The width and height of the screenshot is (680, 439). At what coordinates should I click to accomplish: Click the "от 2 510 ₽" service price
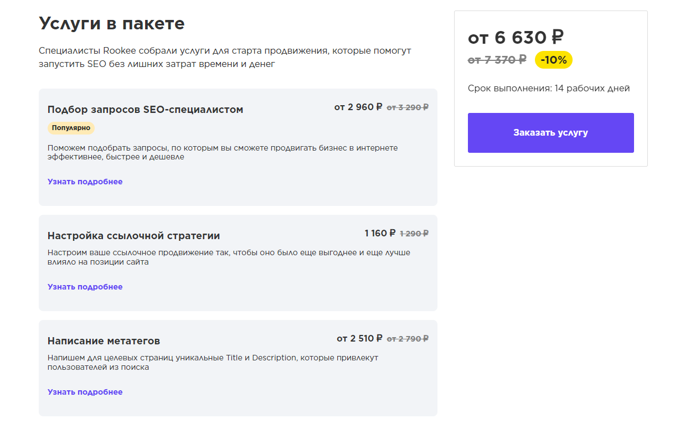359,338
